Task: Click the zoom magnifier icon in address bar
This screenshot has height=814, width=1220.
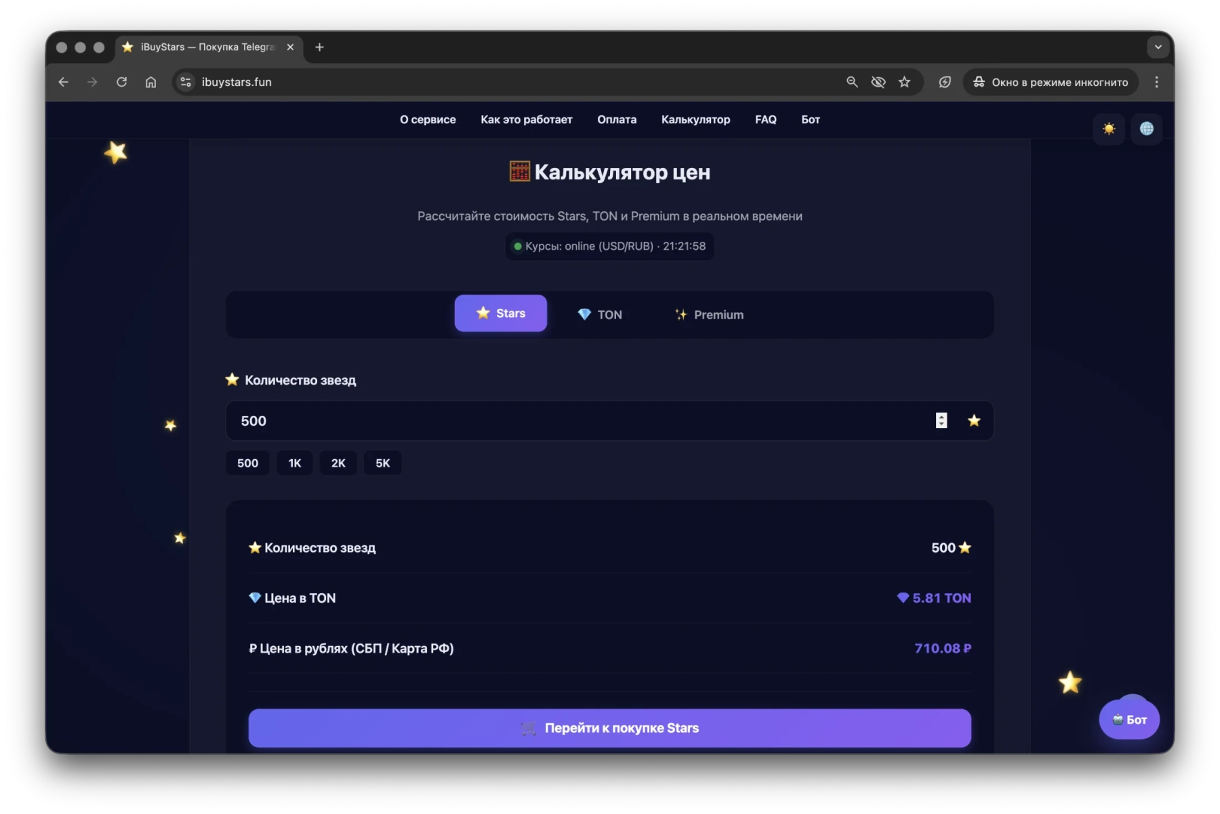Action: [x=852, y=82]
